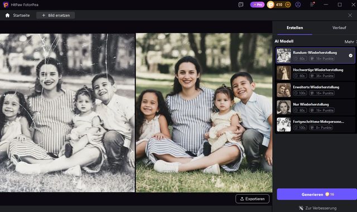Viewport: 357px width, 212px height.
Task: Open the feedback chat icon in title bar
Action: [240, 4]
